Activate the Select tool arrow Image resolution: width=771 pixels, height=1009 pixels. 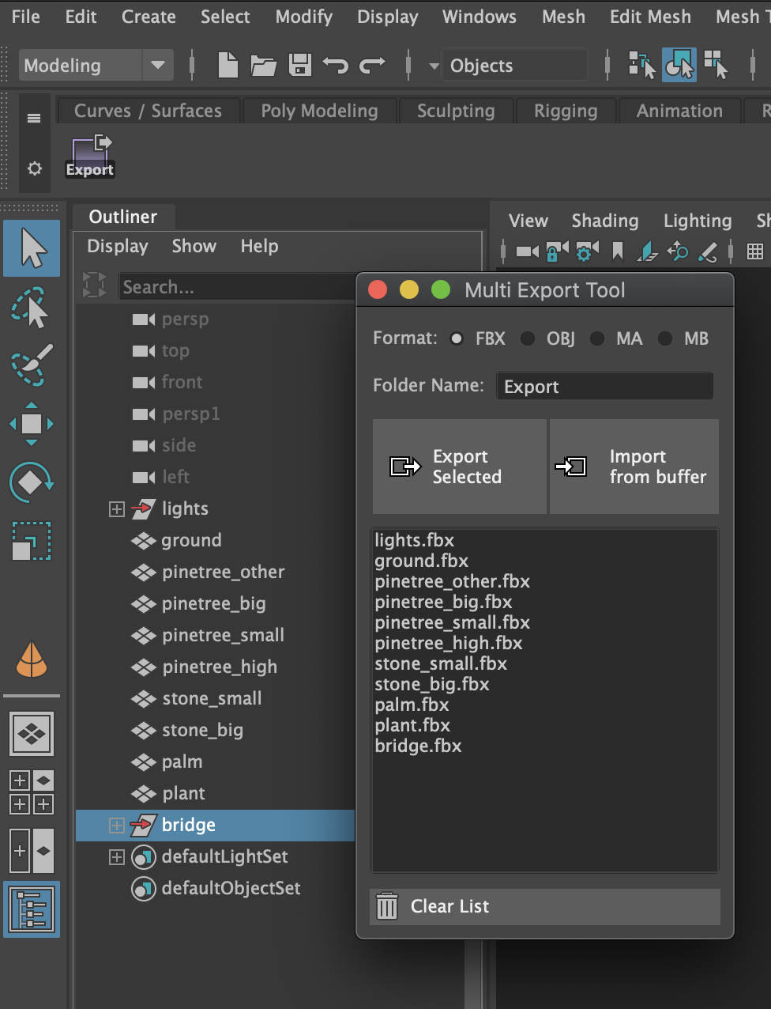32,248
